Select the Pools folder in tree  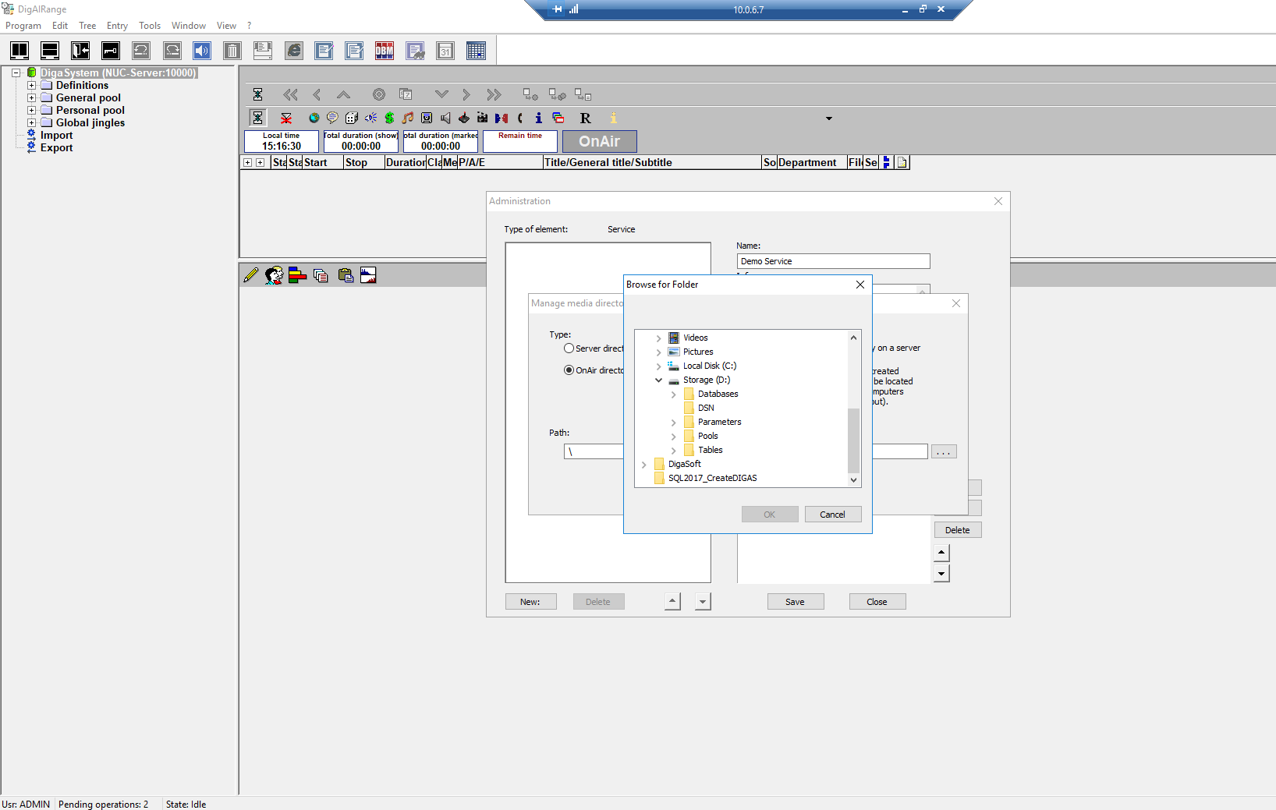pyautogui.click(x=707, y=436)
